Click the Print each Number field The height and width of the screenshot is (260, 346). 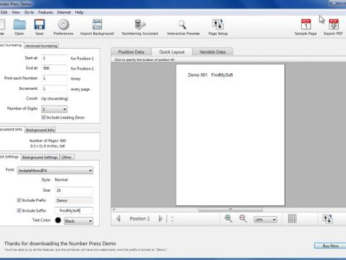point(55,78)
